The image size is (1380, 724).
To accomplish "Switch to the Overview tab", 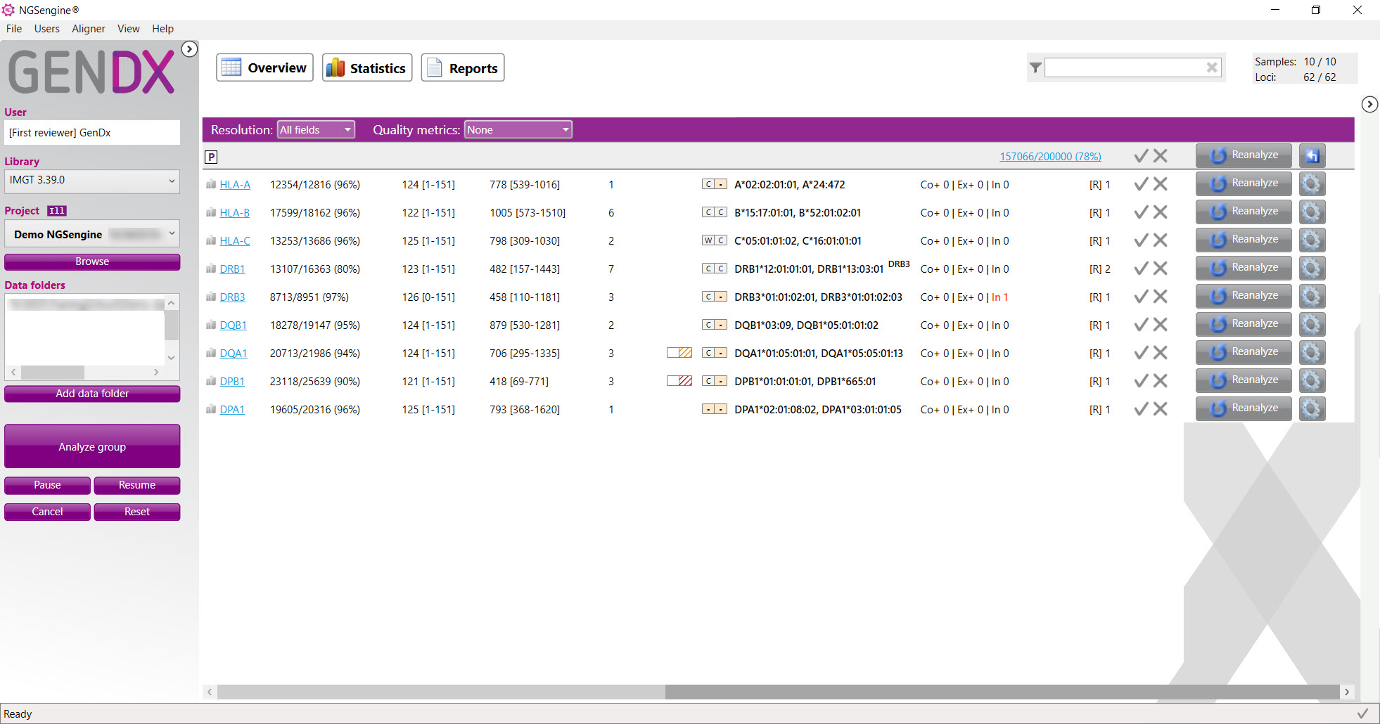I will [264, 67].
